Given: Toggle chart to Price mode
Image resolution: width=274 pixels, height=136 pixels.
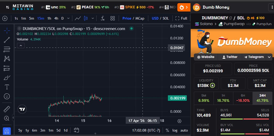Looking at the screenshot, I should point(127,18).
